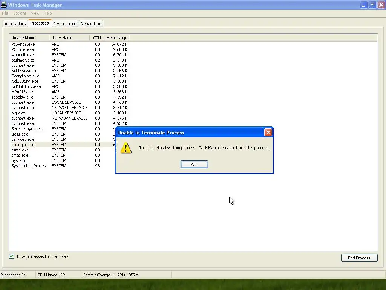Close the Windows Task Manager window
The height and width of the screenshot is (290, 386).
[381, 5]
